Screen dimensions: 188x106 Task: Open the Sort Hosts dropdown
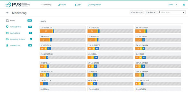click(x=136, y=12)
